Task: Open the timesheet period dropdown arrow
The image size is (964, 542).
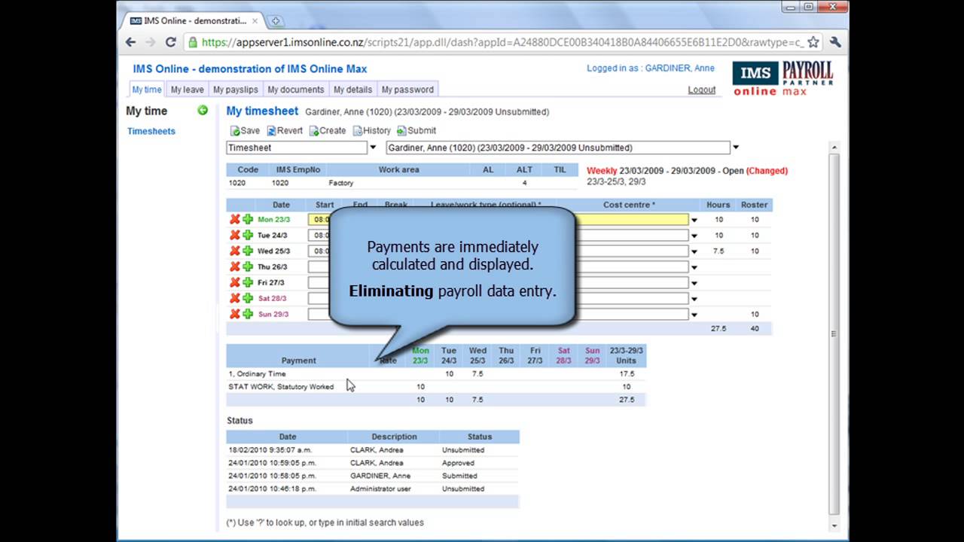Action: [x=736, y=148]
